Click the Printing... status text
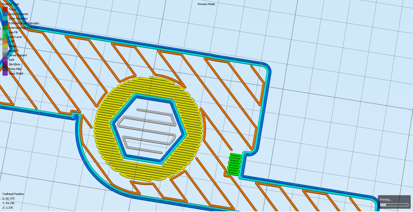This screenshot has height=212, width=413. coord(386,200)
